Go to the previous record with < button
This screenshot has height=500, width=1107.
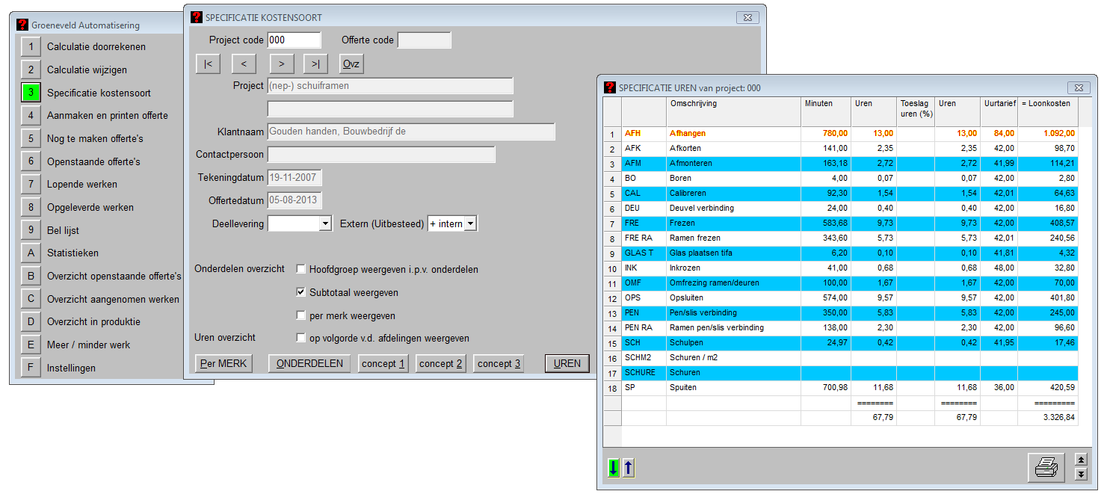(244, 64)
